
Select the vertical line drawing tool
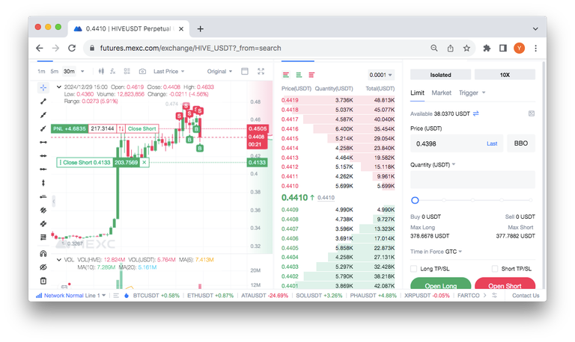43,182
